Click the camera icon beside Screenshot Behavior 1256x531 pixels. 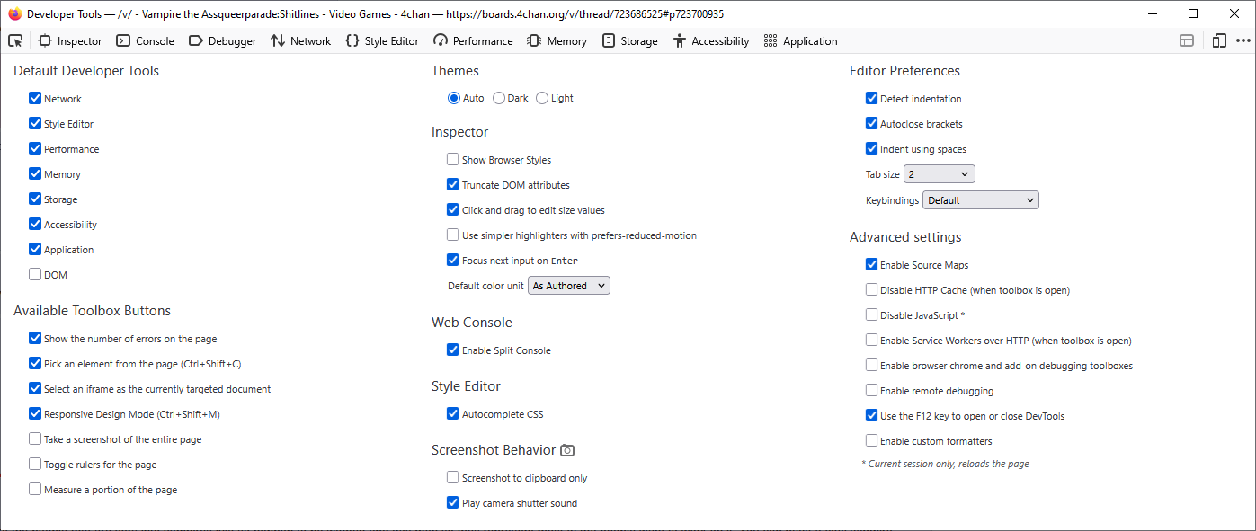(x=567, y=450)
